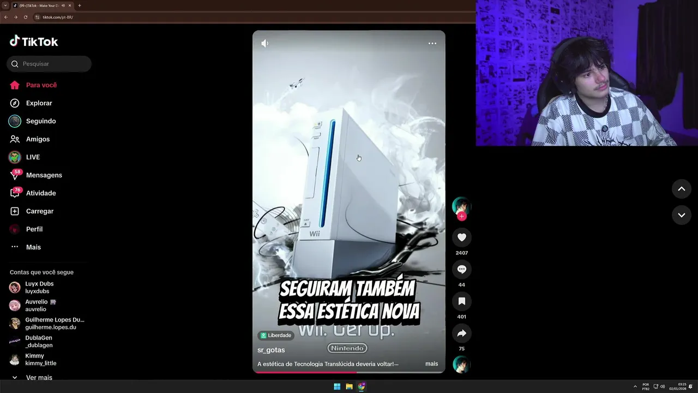Go to the Seguindo feed

[33, 121]
